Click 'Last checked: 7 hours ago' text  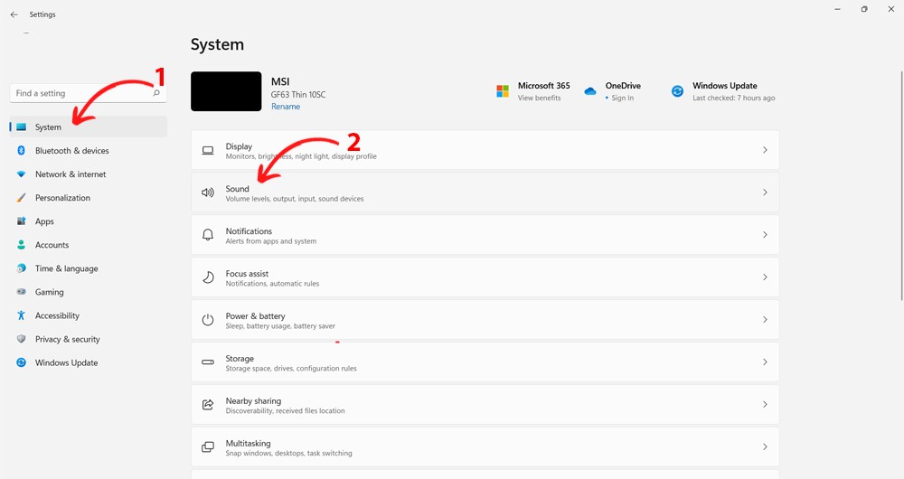(x=734, y=98)
